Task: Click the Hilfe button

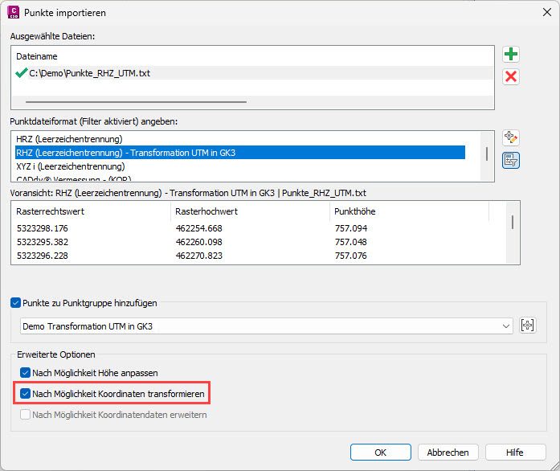Action: point(515,452)
